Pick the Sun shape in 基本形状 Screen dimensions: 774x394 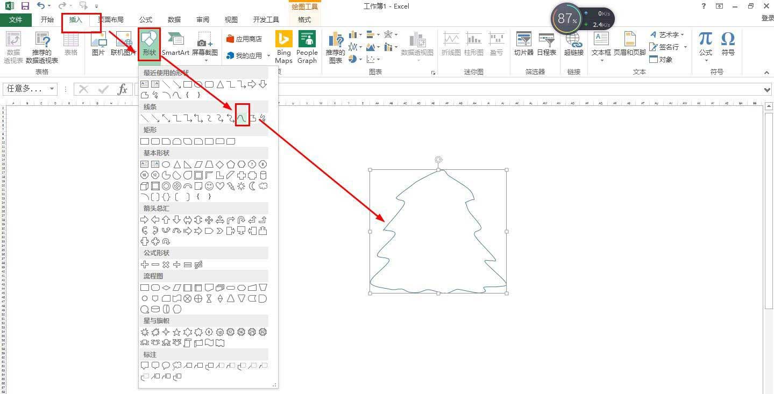pos(242,186)
